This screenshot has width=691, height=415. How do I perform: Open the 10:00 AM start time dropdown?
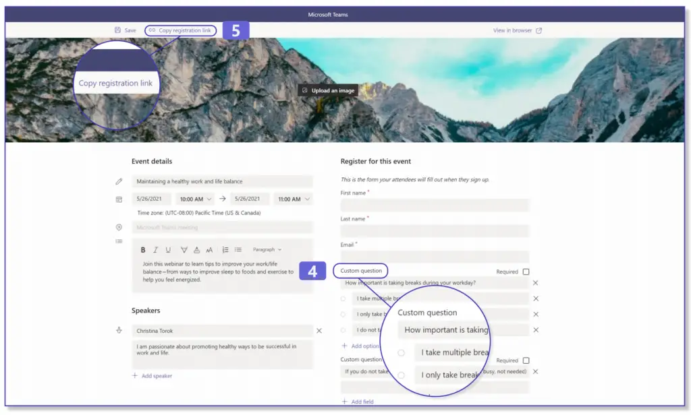195,199
